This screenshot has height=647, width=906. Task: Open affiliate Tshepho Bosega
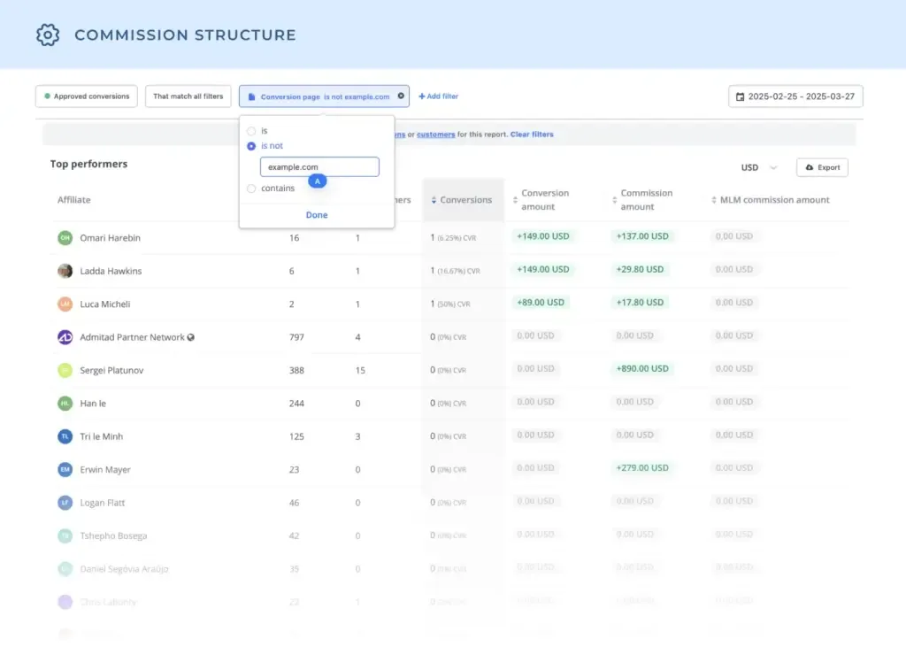tap(113, 535)
